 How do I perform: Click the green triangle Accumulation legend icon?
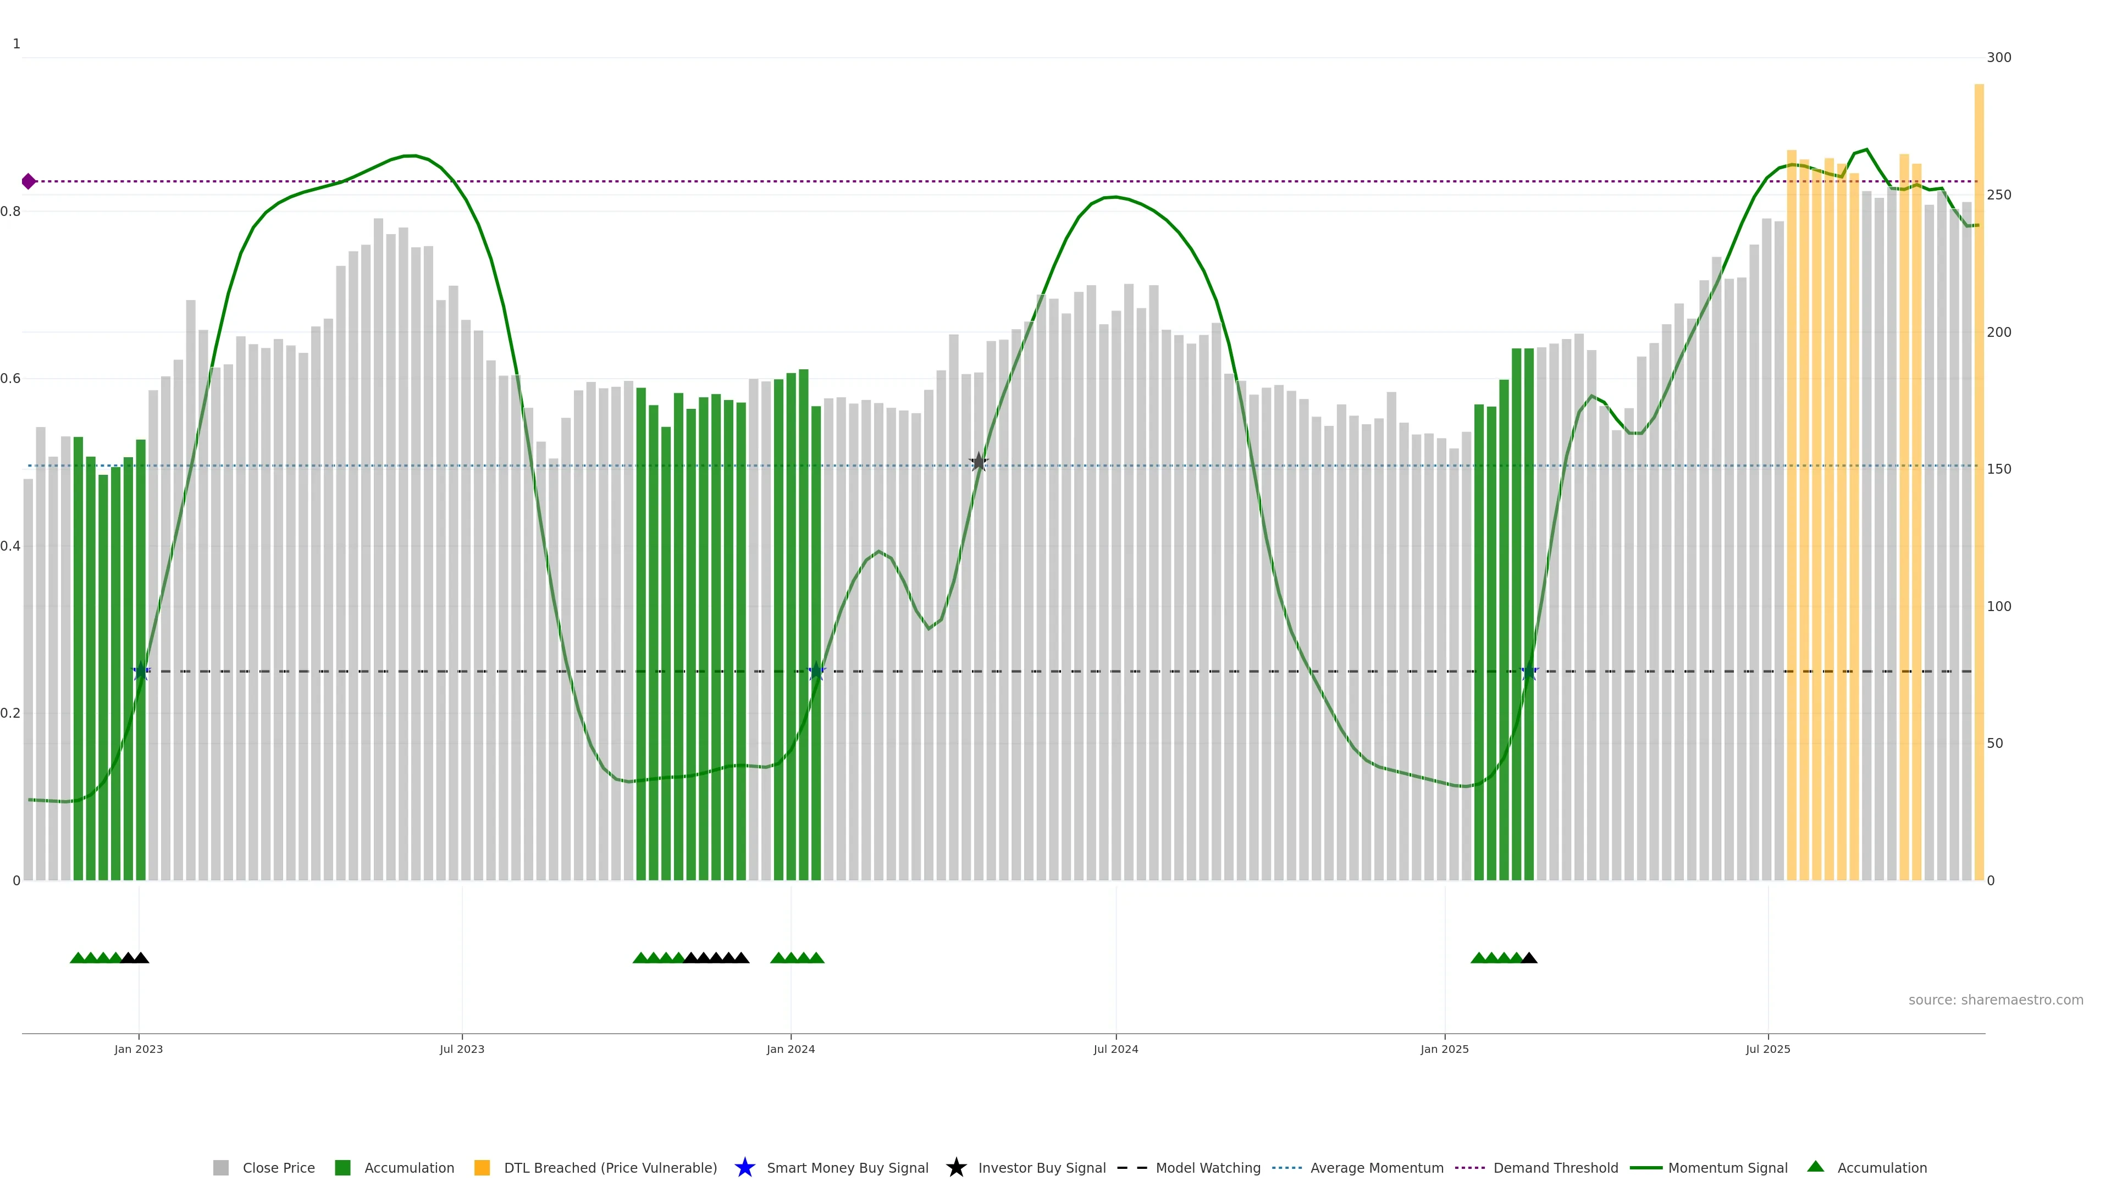1815,1167
